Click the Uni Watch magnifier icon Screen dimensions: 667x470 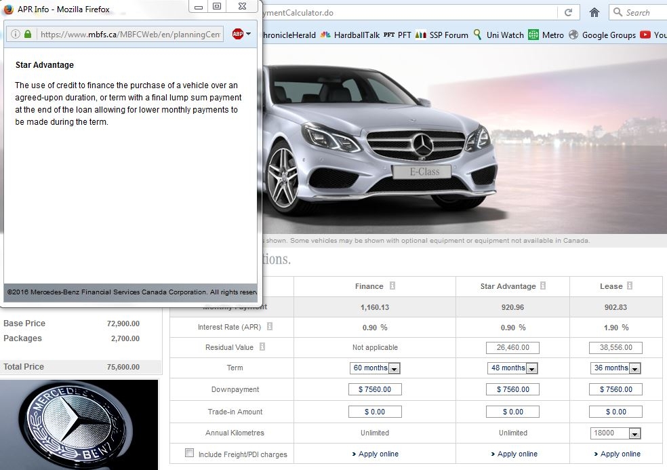[478, 35]
